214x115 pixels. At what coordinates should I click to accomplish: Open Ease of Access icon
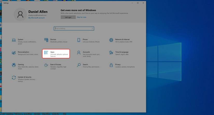(x=46, y=65)
